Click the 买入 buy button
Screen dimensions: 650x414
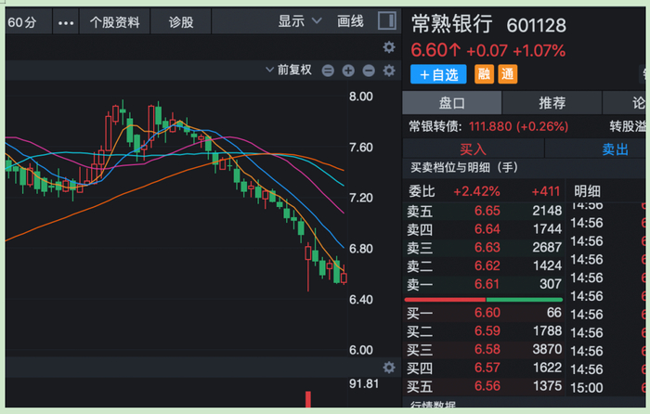(474, 149)
